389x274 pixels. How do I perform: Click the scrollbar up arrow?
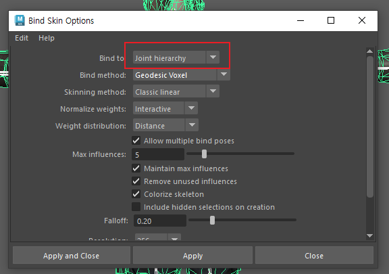[369, 51]
